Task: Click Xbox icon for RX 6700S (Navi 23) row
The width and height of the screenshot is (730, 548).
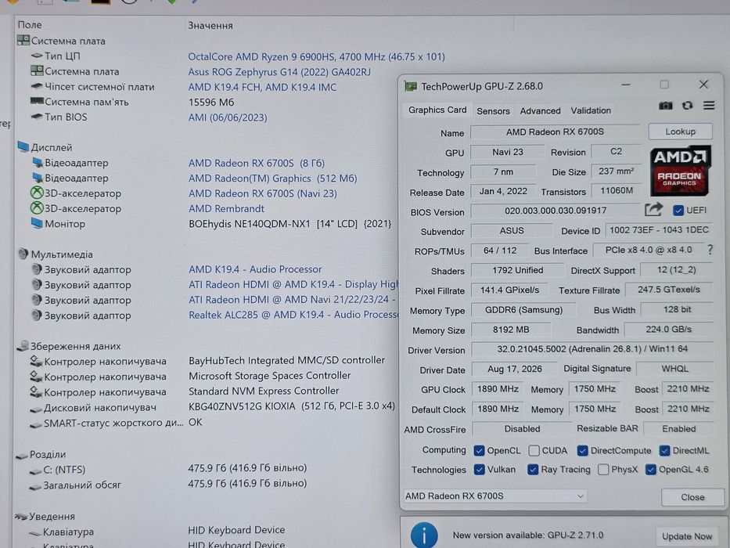Action: pos(37,193)
